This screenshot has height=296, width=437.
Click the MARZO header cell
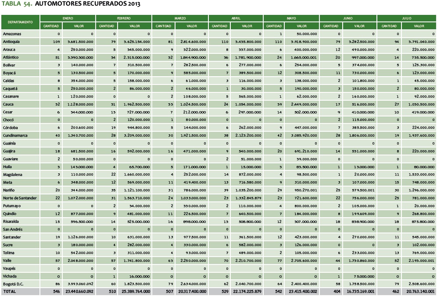pos(180,19)
